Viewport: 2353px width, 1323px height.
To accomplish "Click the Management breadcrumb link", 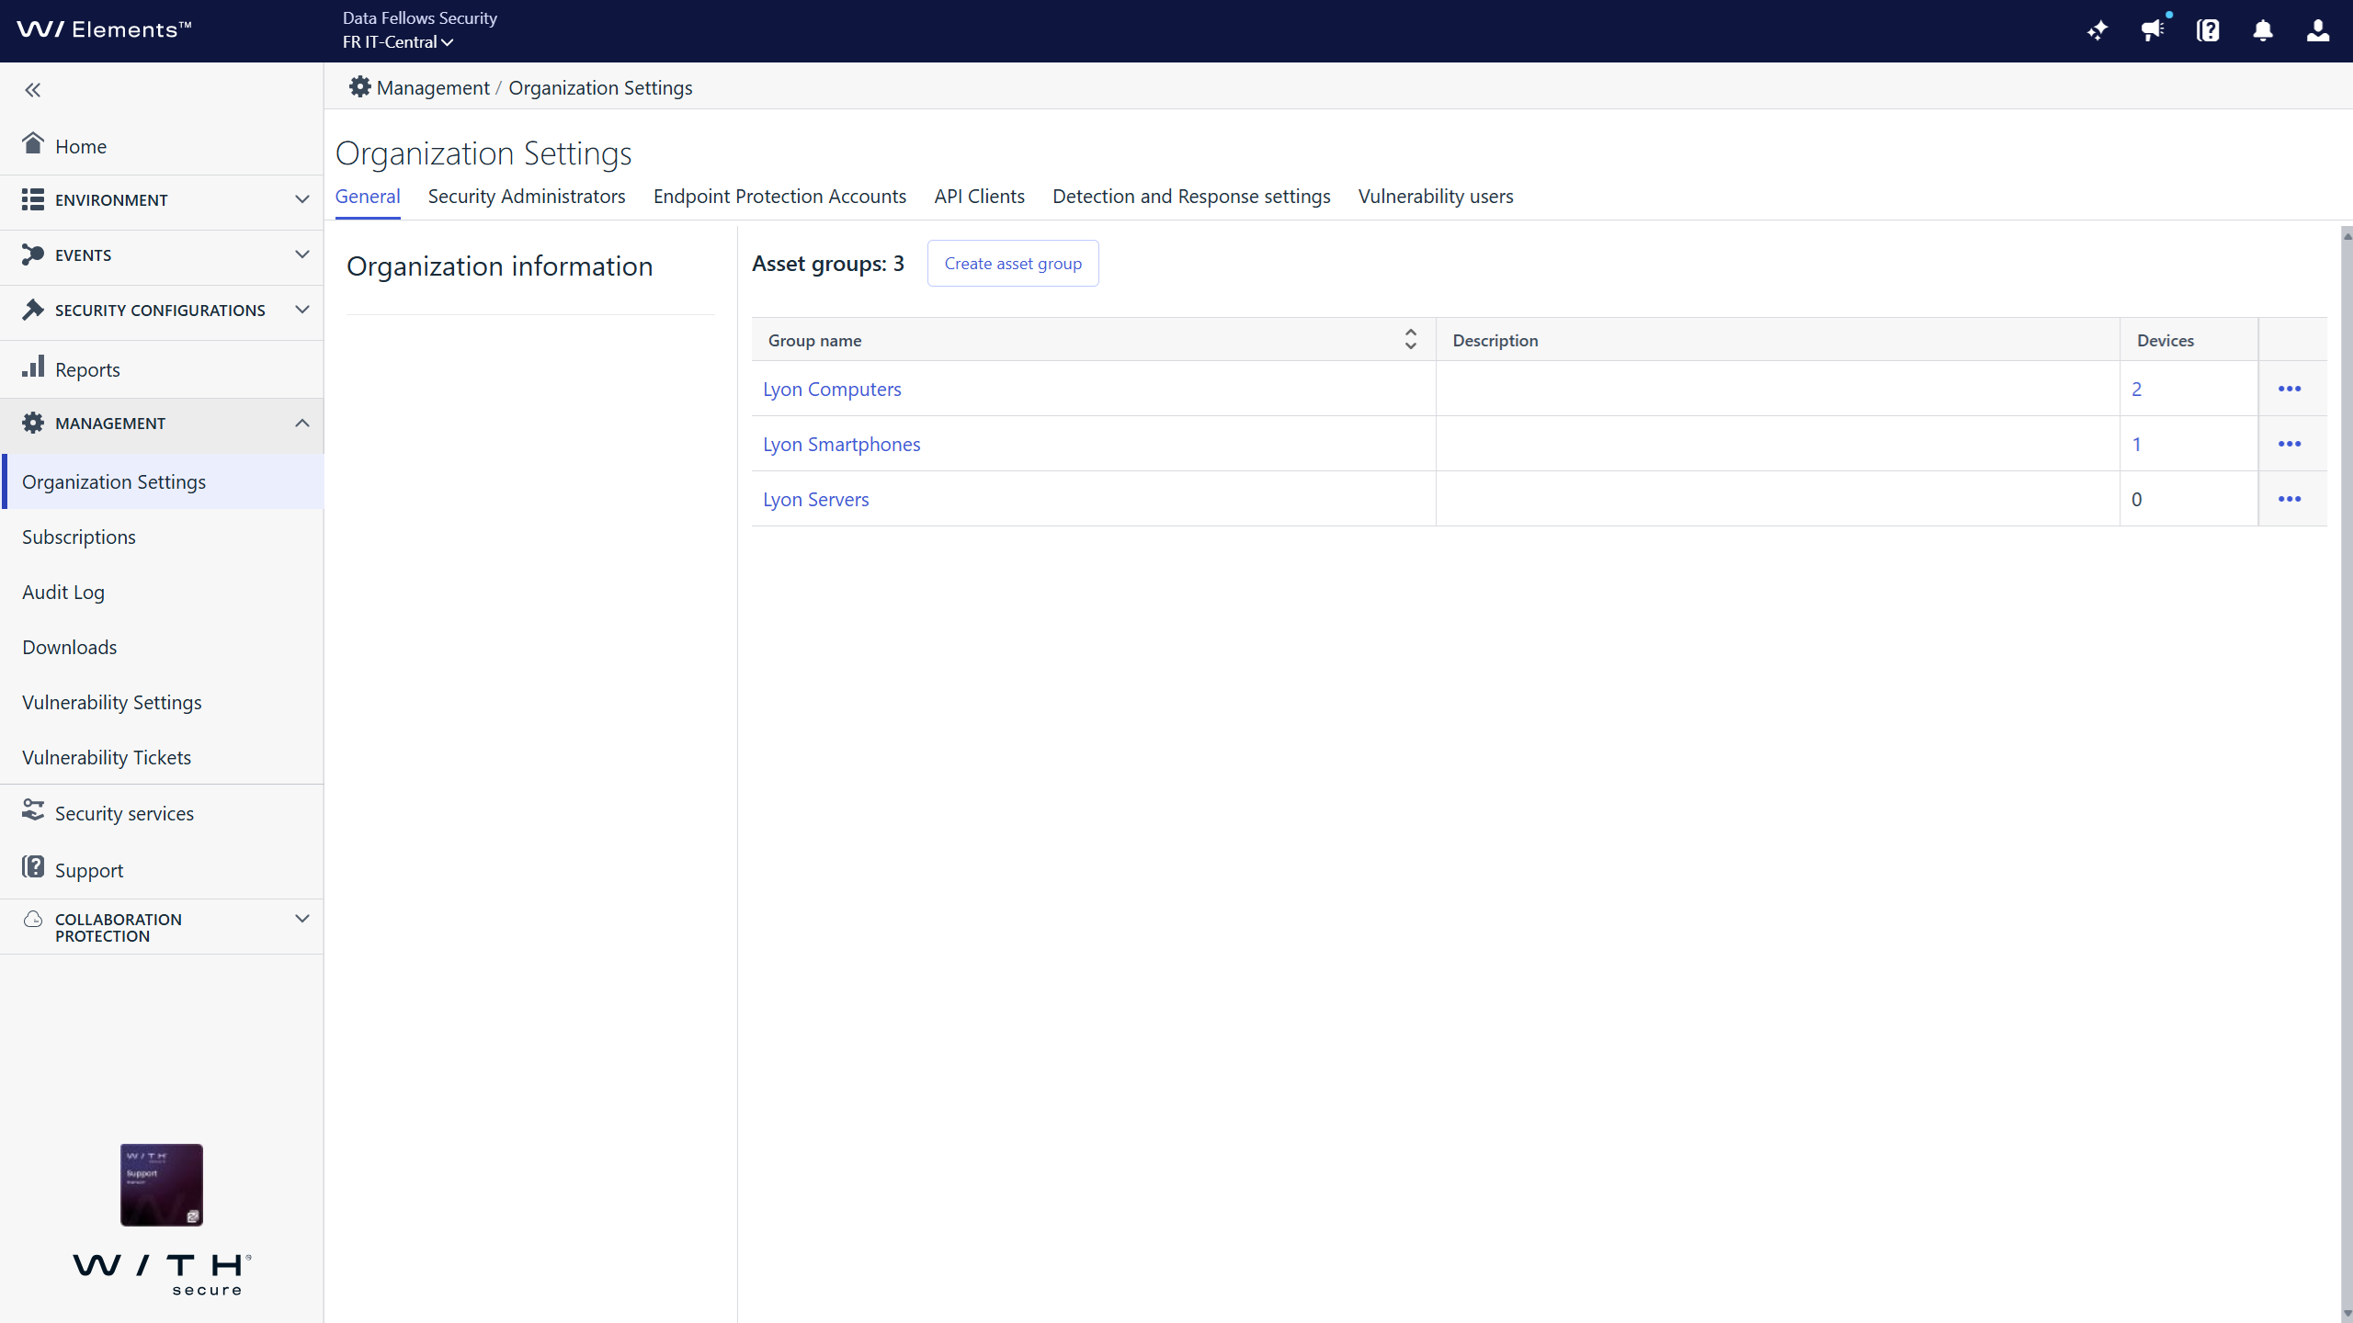I will (x=433, y=87).
